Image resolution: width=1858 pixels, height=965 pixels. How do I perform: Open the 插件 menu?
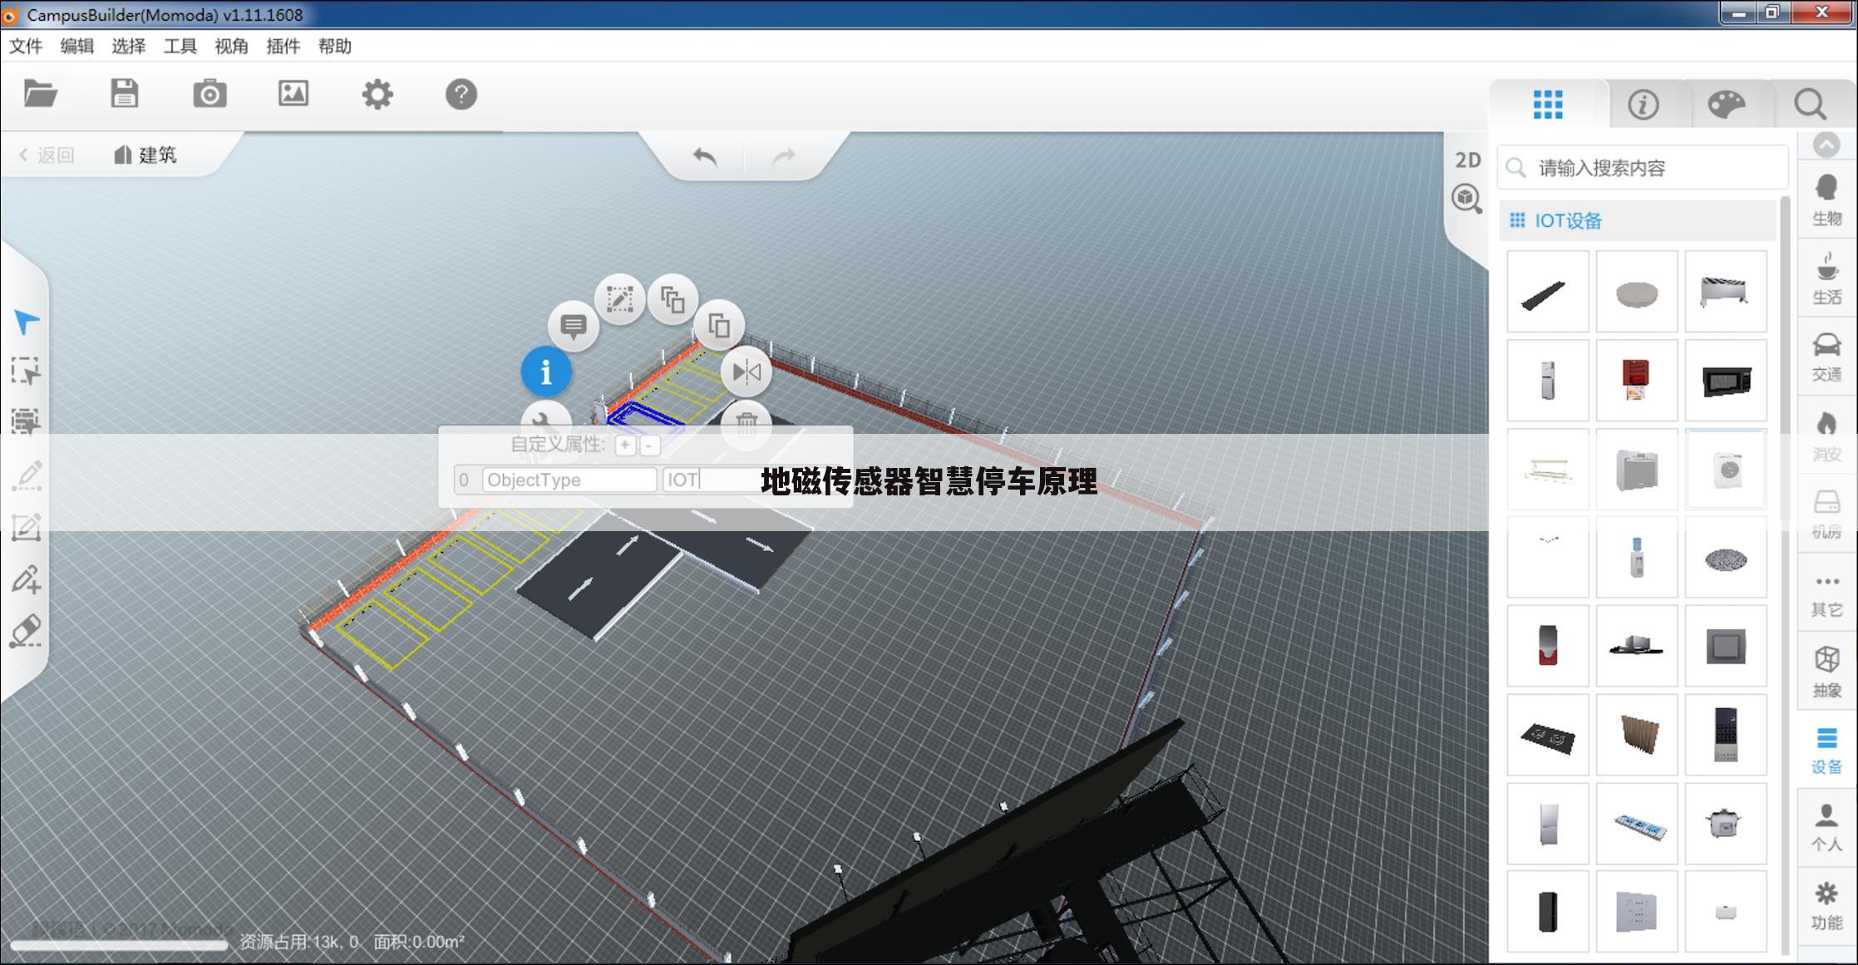(x=283, y=47)
